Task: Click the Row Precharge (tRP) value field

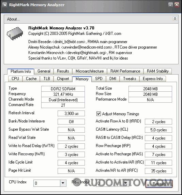Action: (x=158, y=146)
